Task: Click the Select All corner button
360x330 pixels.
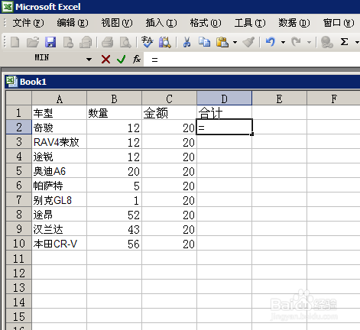Action: (18, 98)
